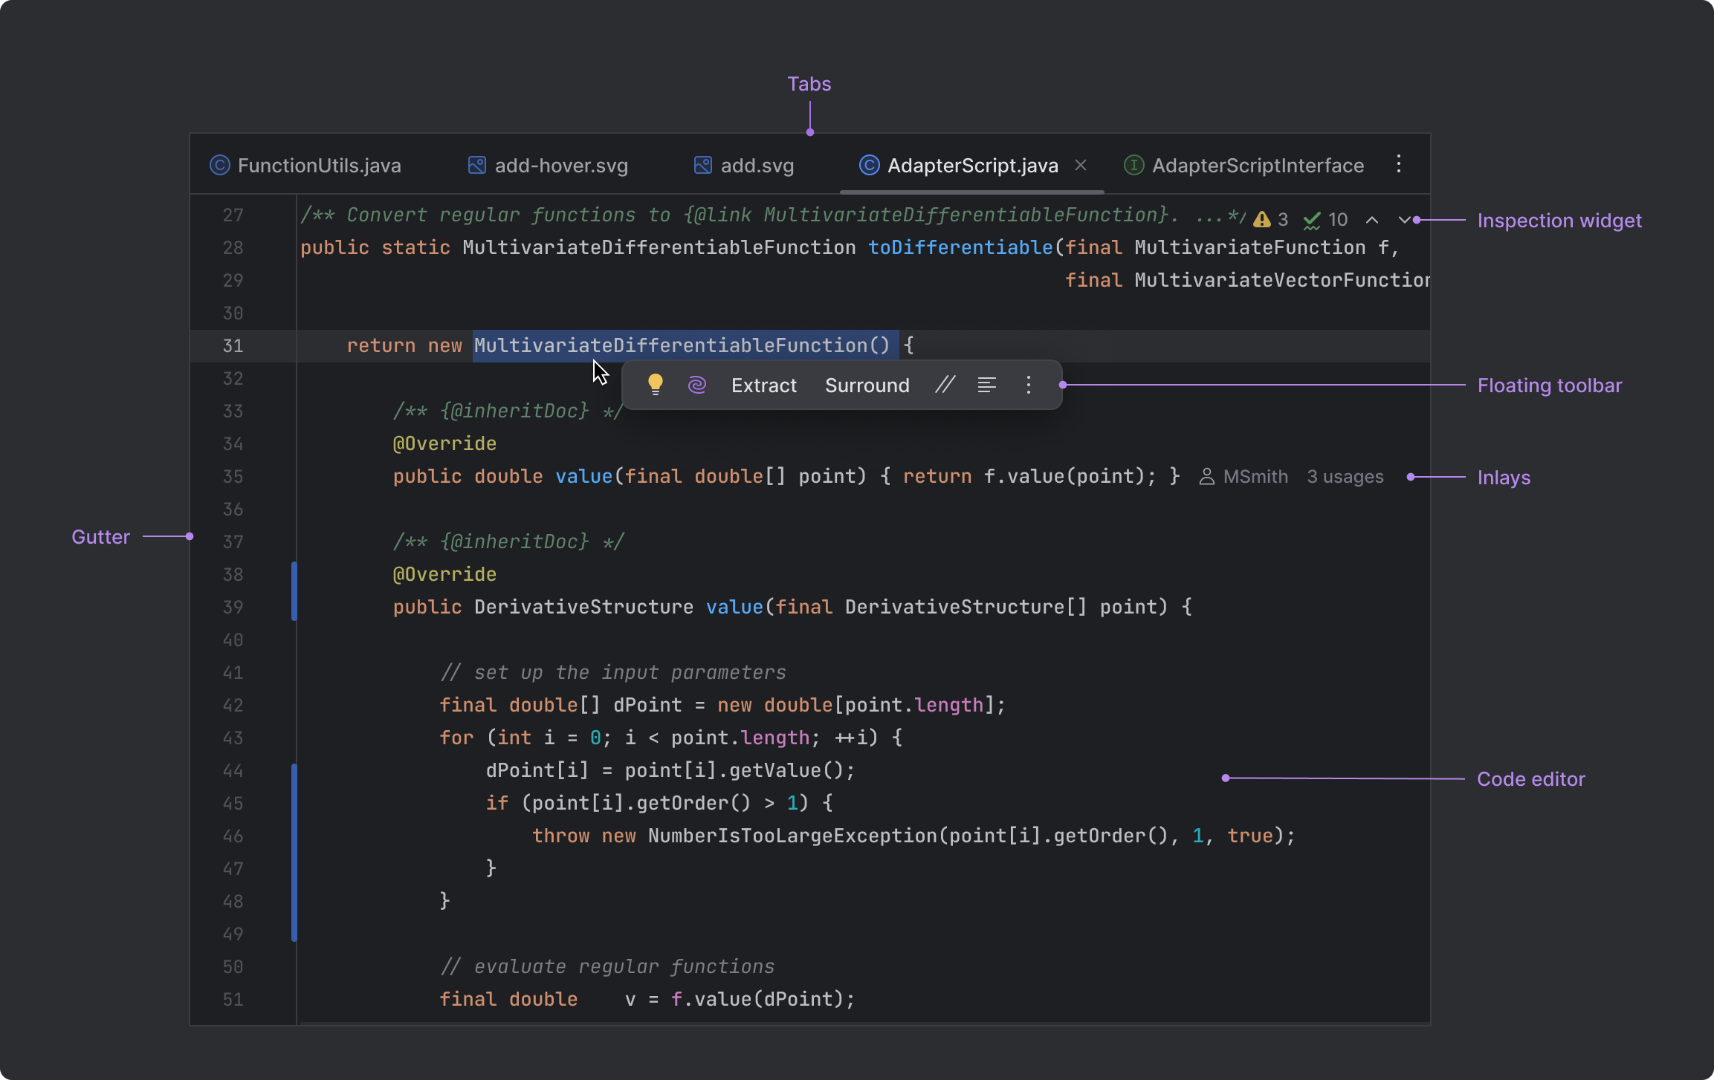Click the Surround button
The image size is (1714, 1080).
coord(867,385)
